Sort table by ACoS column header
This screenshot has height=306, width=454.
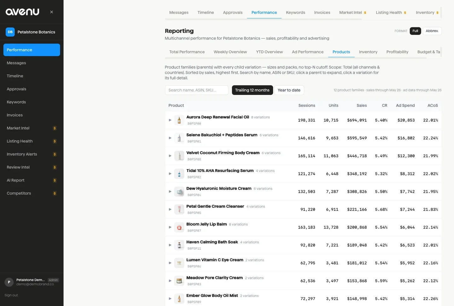pos(433,106)
